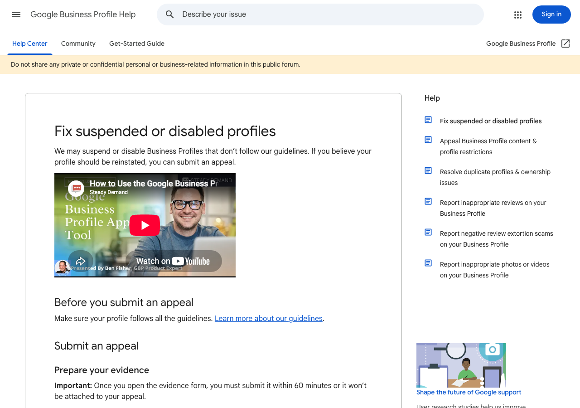Click the video title How to Use the Google Business
Image resolution: width=580 pixels, height=408 pixels.
coord(153,184)
